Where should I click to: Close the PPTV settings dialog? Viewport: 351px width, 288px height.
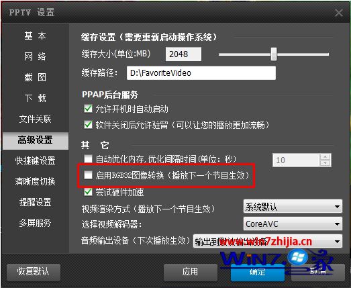(339, 13)
